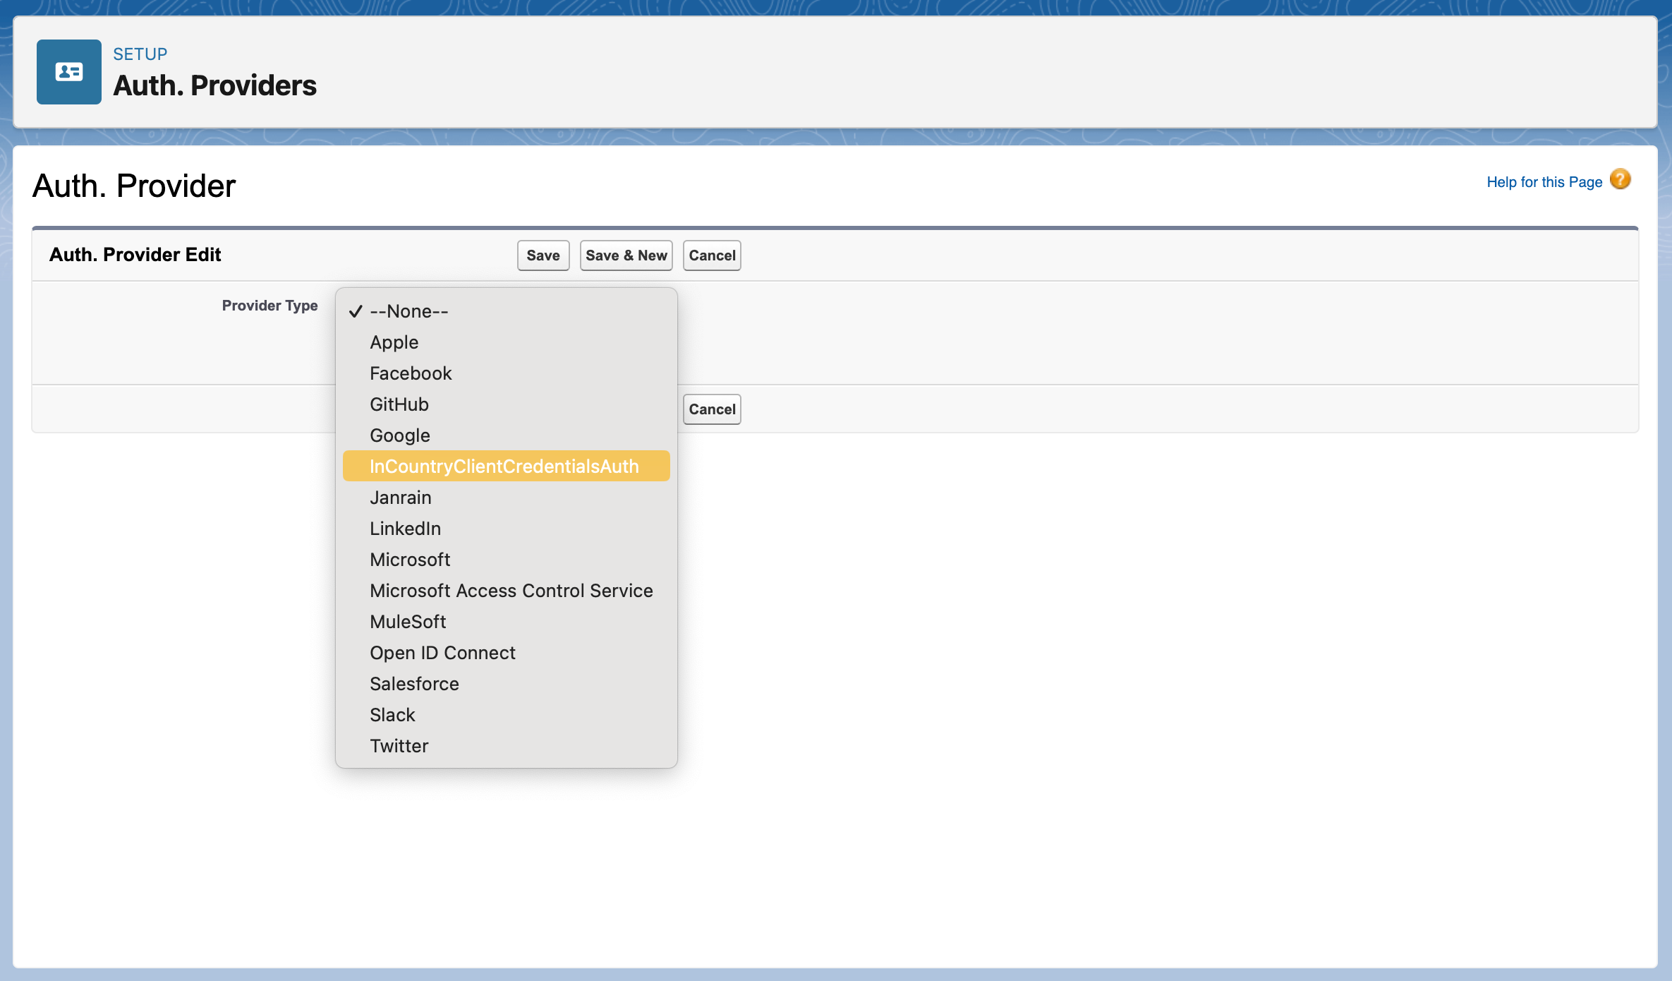Choose Open ID Connect option

(442, 653)
